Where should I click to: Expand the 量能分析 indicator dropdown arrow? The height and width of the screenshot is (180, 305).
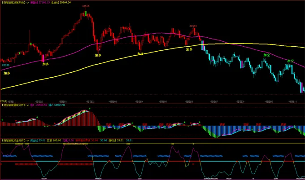[x=27, y=105]
